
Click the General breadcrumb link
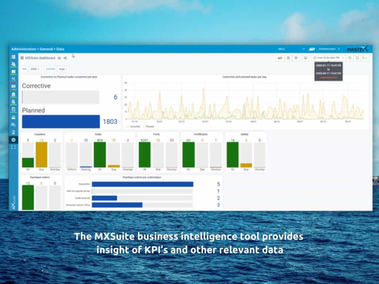(x=47, y=49)
